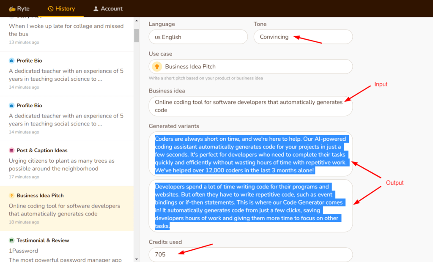Click the first Profile Bio icon
This screenshot has height=262, width=433.
click(x=11, y=60)
